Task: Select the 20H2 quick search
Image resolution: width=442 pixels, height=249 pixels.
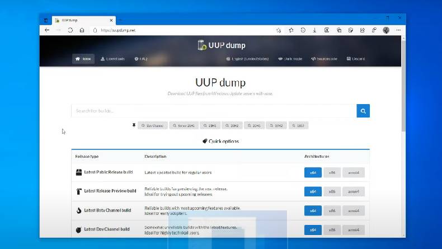Action: pyautogui.click(x=232, y=125)
